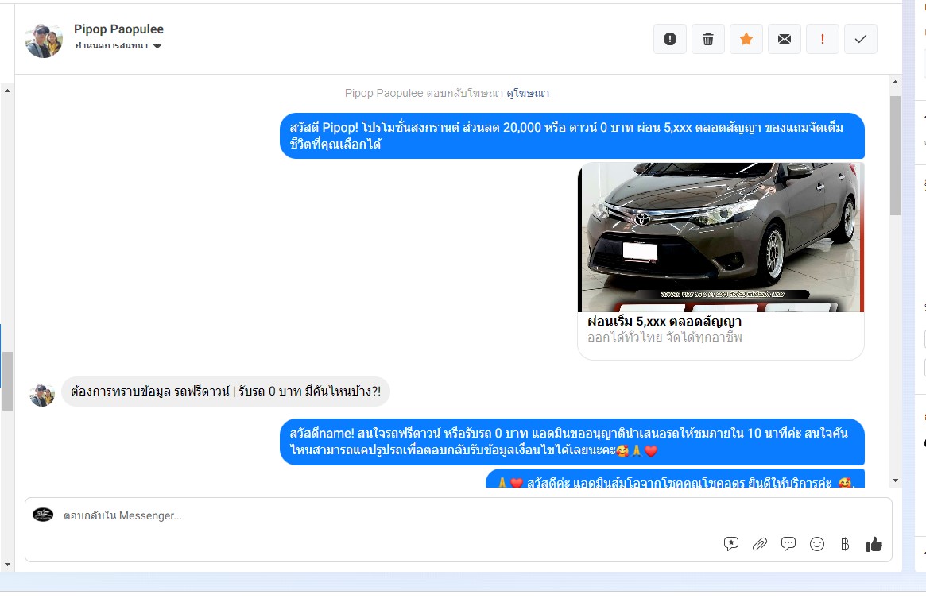Screen dimensions: 926x602
Task: Open saved replies star-bubble icon
Action: 731,544
